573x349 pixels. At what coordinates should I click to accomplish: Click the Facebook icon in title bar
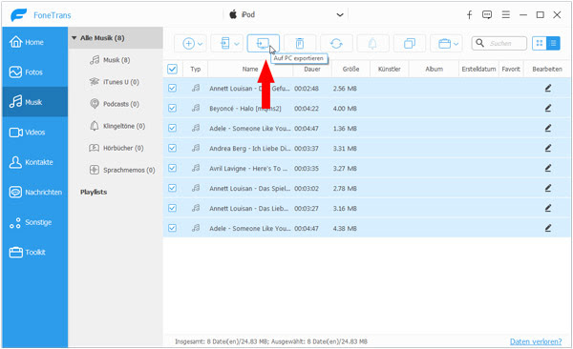[x=469, y=14]
